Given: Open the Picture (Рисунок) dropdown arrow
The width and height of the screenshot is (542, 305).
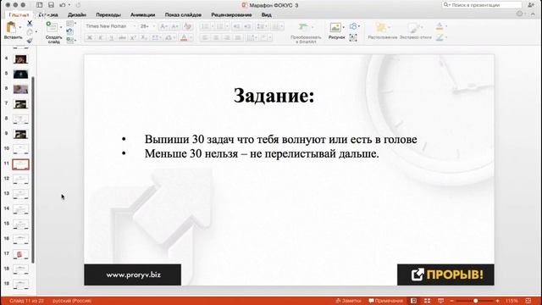Looking at the screenshot, I should point(344,27).
